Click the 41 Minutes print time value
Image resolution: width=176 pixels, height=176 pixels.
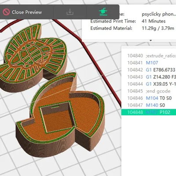[x=154, y=21]
